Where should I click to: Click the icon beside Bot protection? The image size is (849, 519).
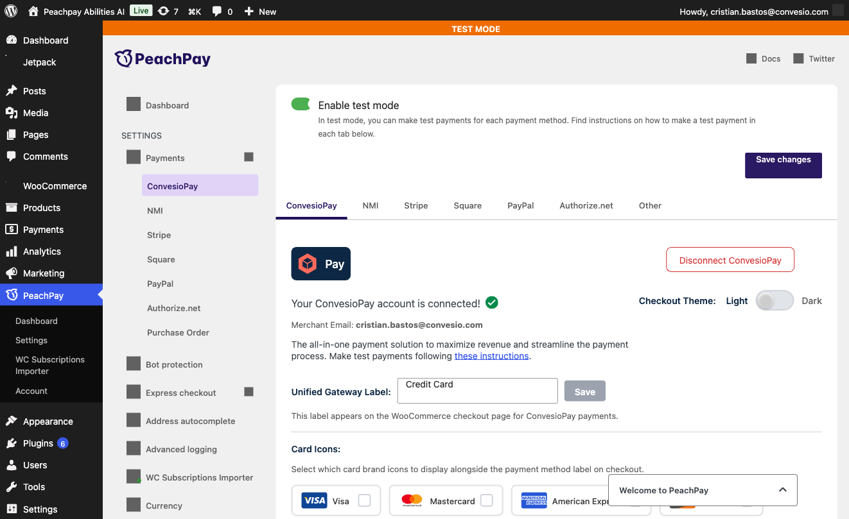coord(134,364)
